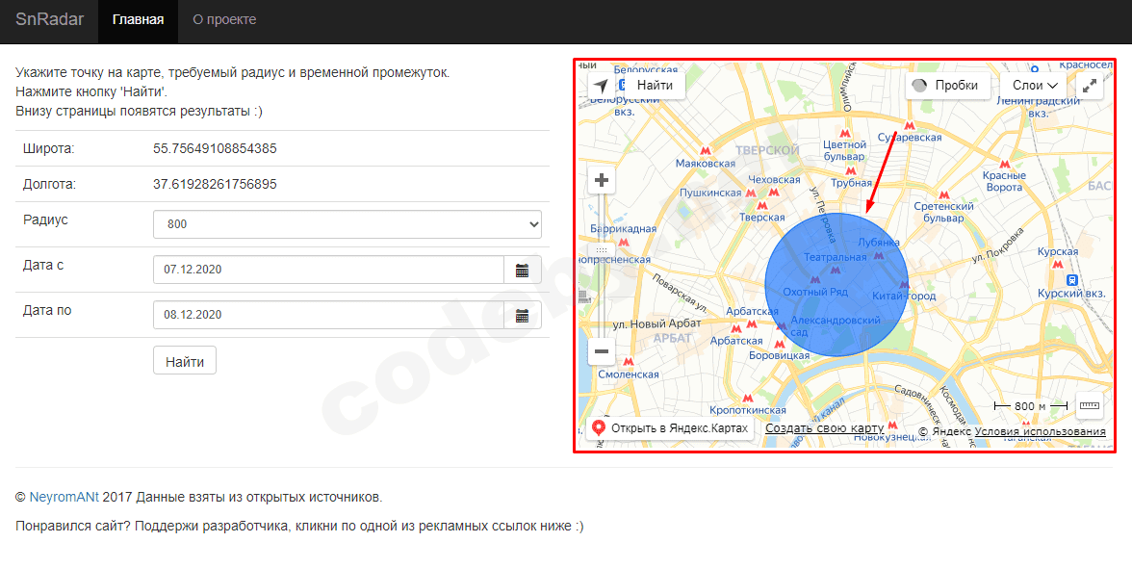Image resolution: width=1132 pixels, height=568 pixels.
Task: Click the Смоленская metro station icon
Action: [x=628, y=362]
